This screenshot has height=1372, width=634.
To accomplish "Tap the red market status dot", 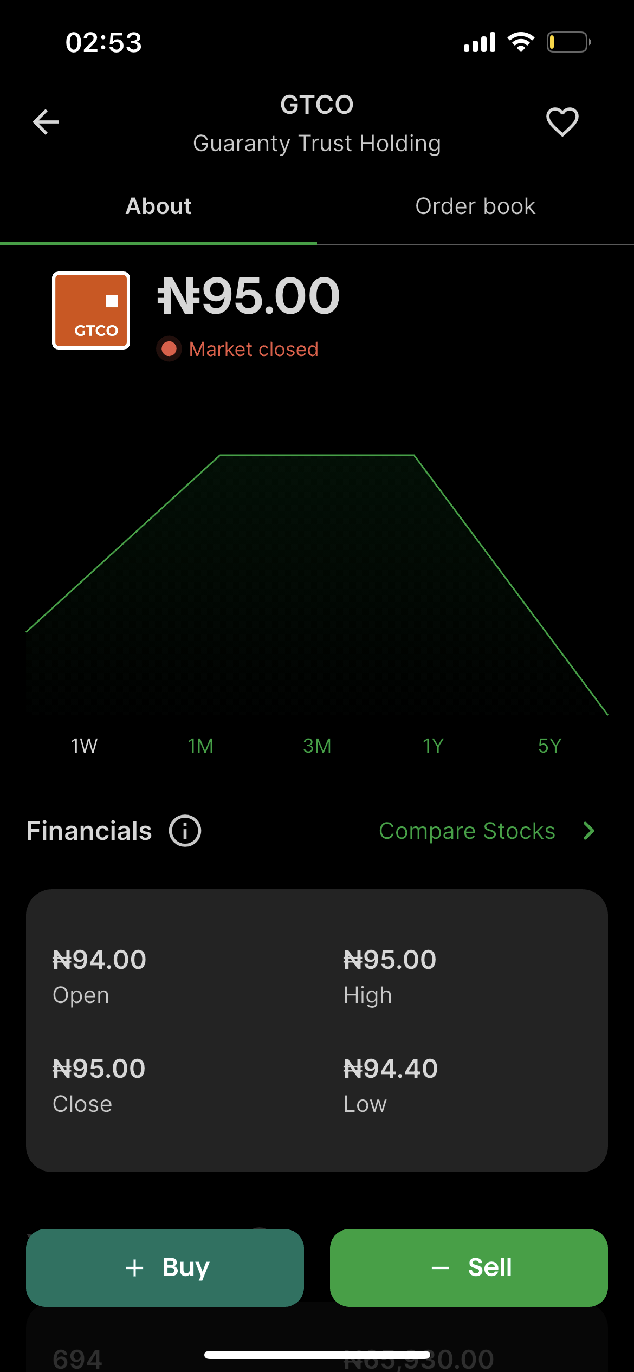I will (169, 349).
